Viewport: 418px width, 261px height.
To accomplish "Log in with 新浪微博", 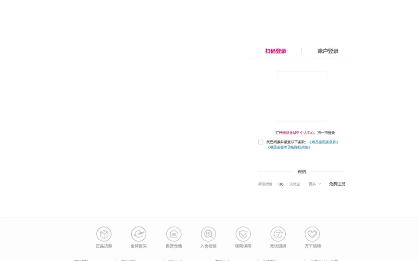I will [265, 184].
